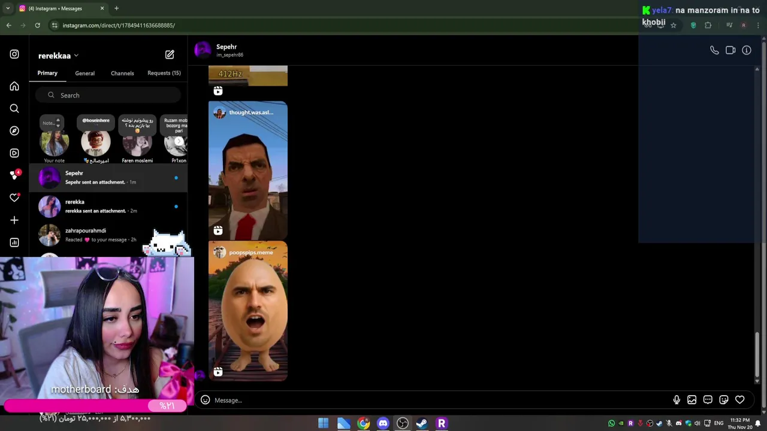Image resolution: width=767 pixels, height=431 pixels.
Task: Open the GIF picker icon in the composer
Action: [x=708, y=400]
